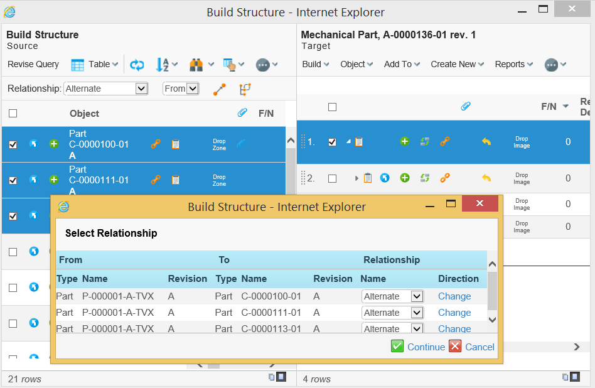This screenshot has width=595, height=388.
Task: Click the structure tree icon beside From
Action: [x=245, y=89]
